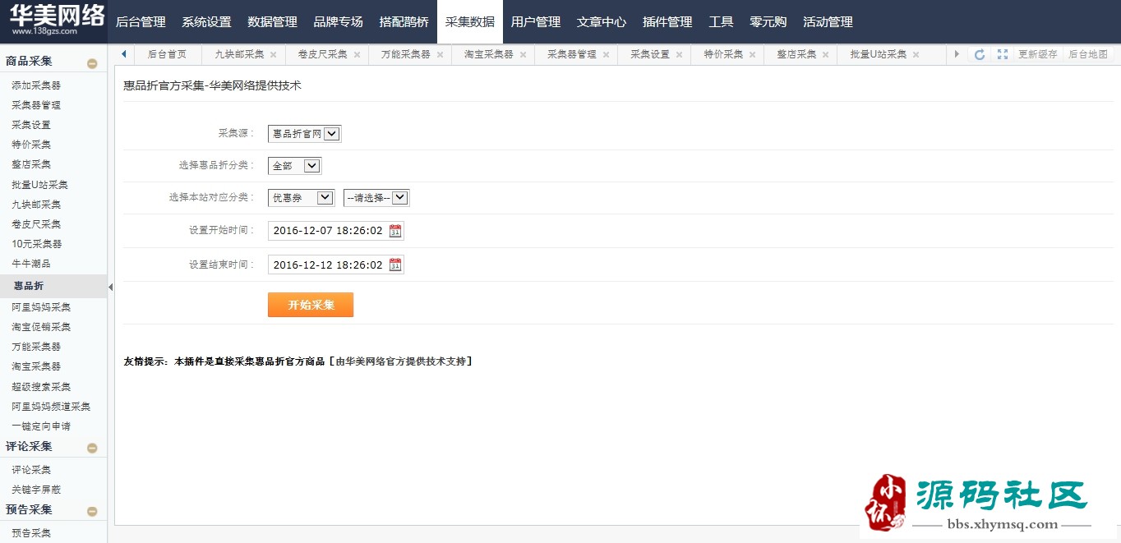Close the 整店采集 tab
This screenshot has width=1121, height=543.
pyautogui.click(x=825, y=55)
